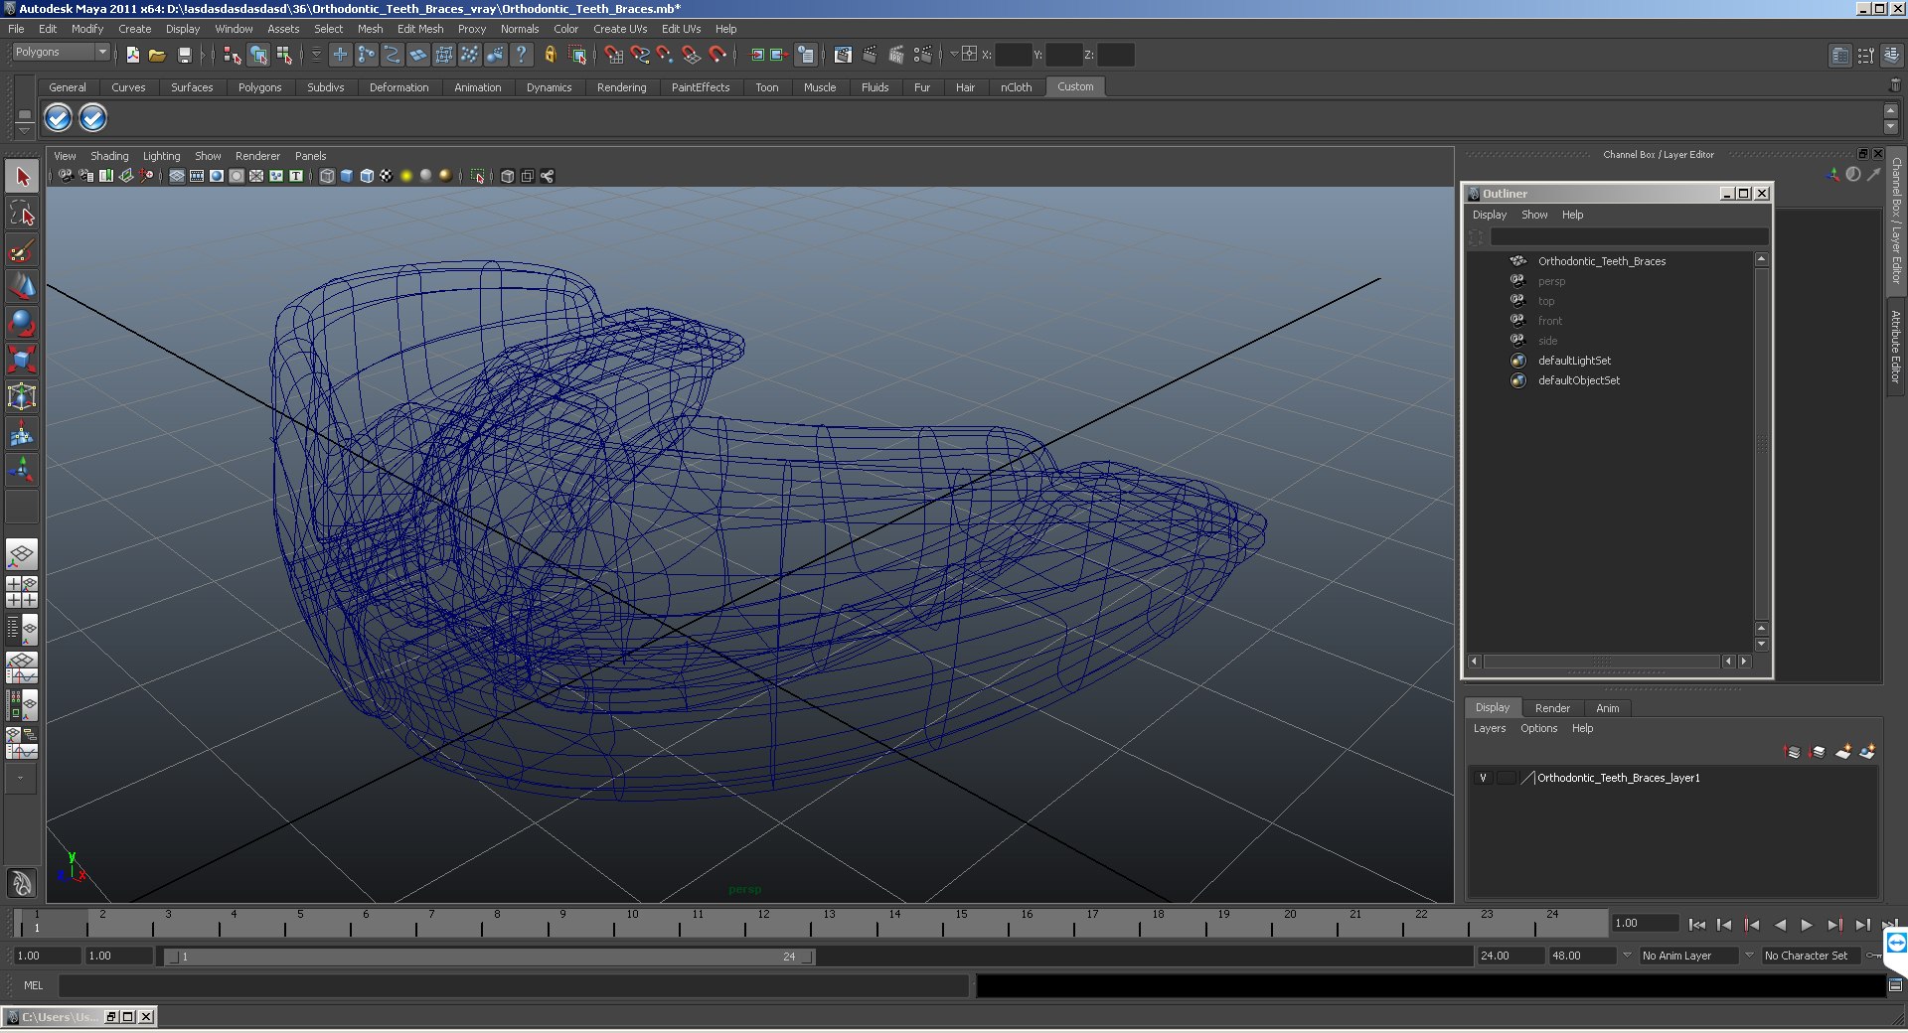The height and width of the screenshot is (1033, 1908).
Task: Open the Create UVs menu
Action: click(x=619, y=29)
